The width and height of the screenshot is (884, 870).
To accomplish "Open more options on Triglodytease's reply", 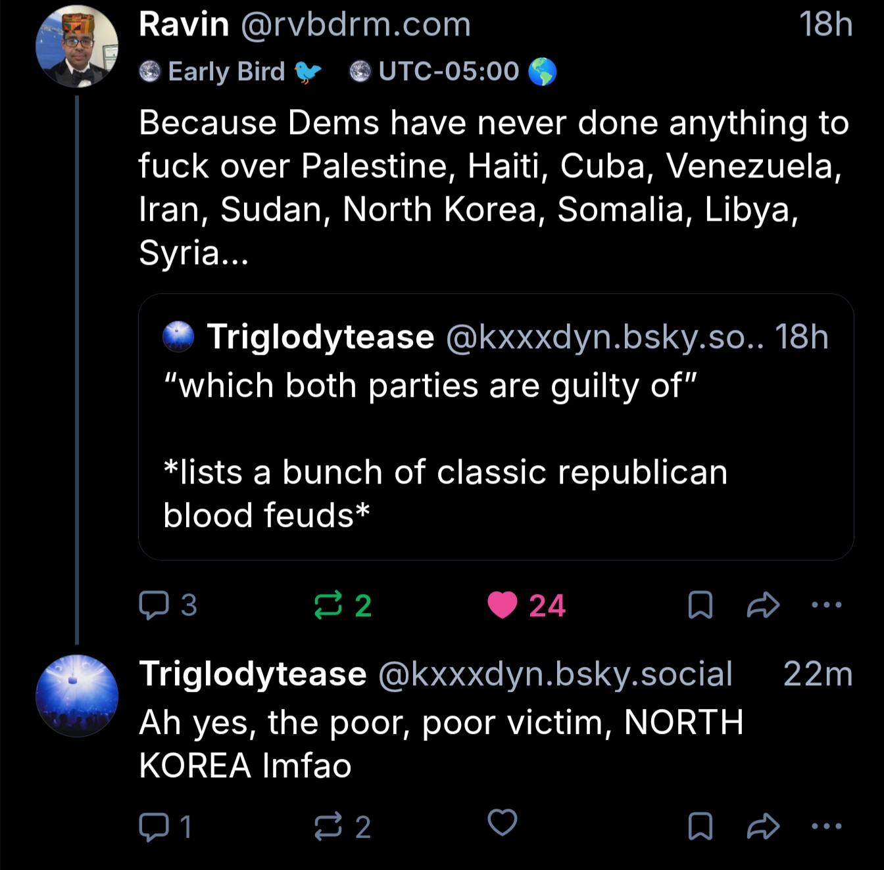I will 826,826.
